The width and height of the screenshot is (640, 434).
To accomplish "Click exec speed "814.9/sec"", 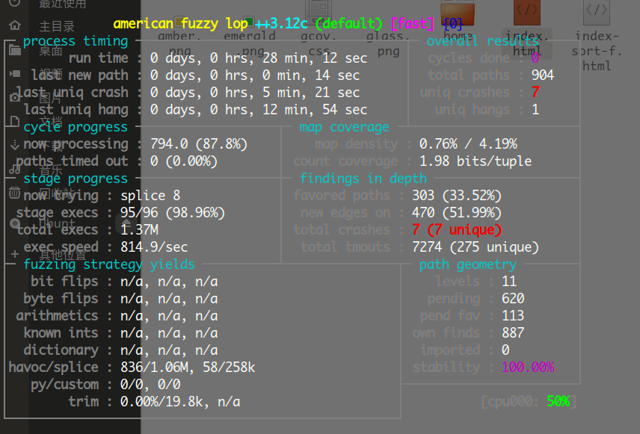I will coord(154,247).
